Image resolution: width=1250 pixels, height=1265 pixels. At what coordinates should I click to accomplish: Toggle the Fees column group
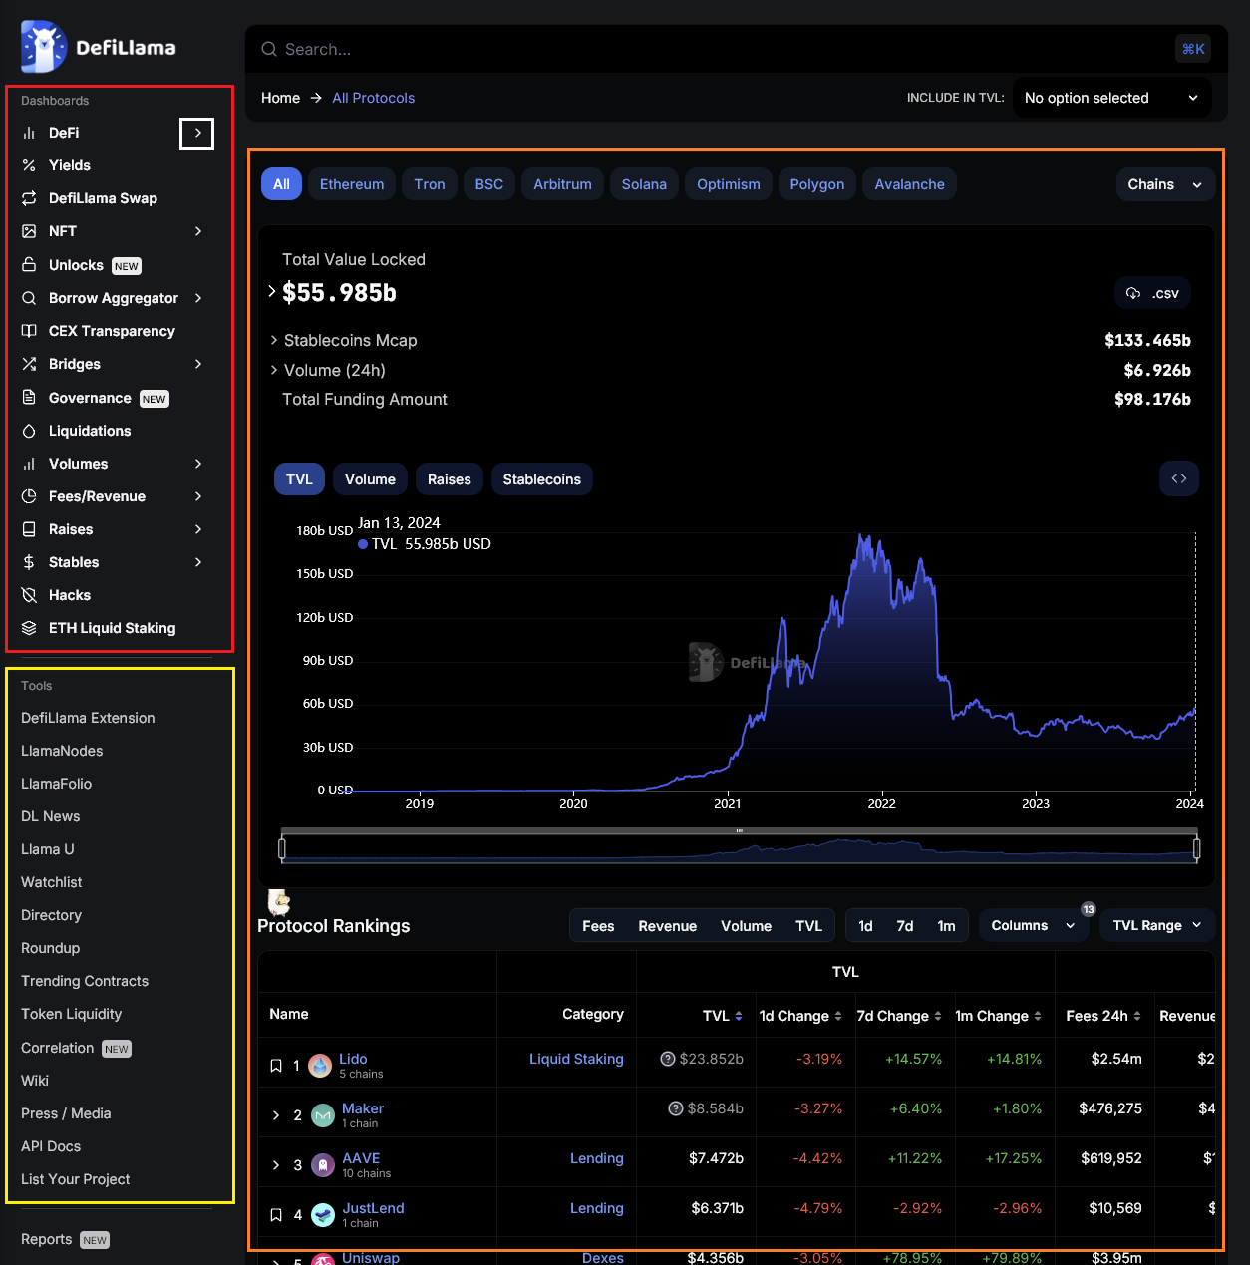tap(598, 926)
